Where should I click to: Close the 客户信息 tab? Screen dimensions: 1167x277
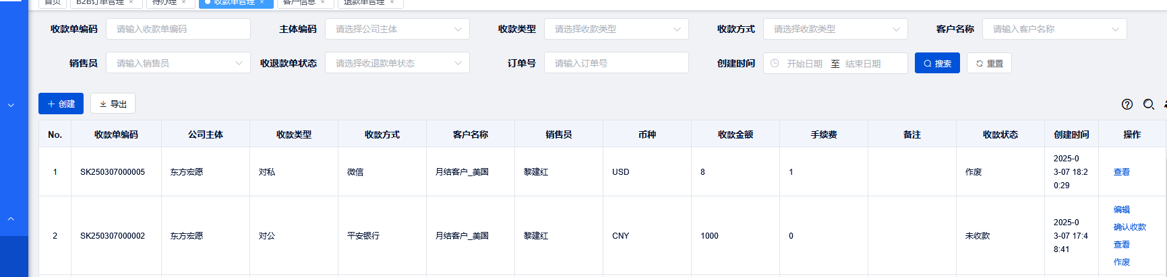[322, 2]
